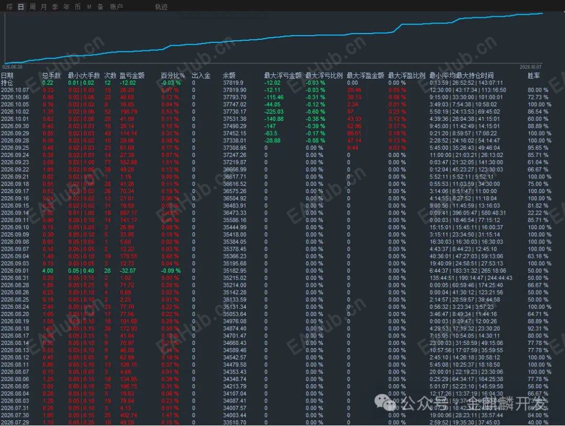Open the 轨迹 trajectory tab
Viewport: 565px width, 426px height.
[x=161, y=7]
